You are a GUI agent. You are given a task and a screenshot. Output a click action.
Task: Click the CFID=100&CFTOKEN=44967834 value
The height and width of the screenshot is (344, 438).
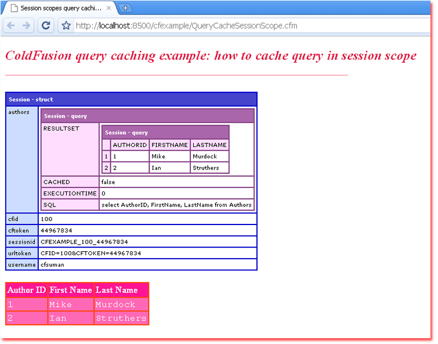[91, 254]
